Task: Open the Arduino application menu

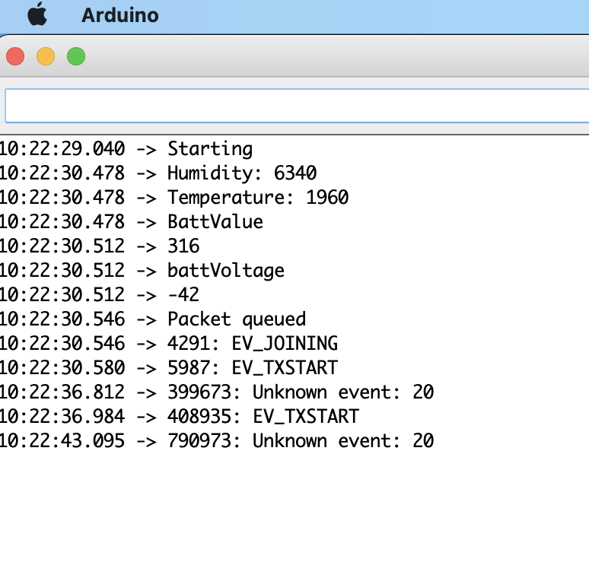Action: [x=120, y=15]
